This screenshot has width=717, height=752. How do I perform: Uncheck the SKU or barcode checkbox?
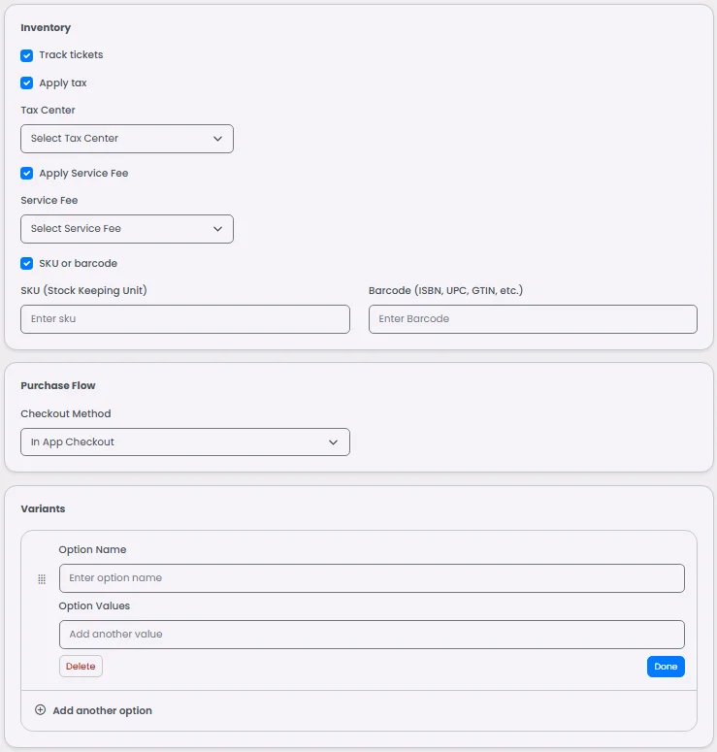[27, 264]
